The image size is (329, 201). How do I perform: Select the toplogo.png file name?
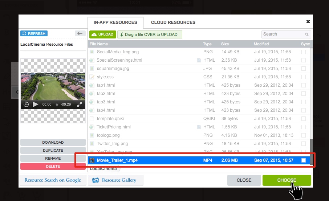tap(108, 135)
